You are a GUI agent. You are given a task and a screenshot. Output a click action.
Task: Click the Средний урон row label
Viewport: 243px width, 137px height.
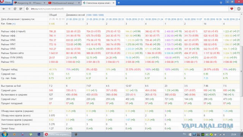(9, 90)
